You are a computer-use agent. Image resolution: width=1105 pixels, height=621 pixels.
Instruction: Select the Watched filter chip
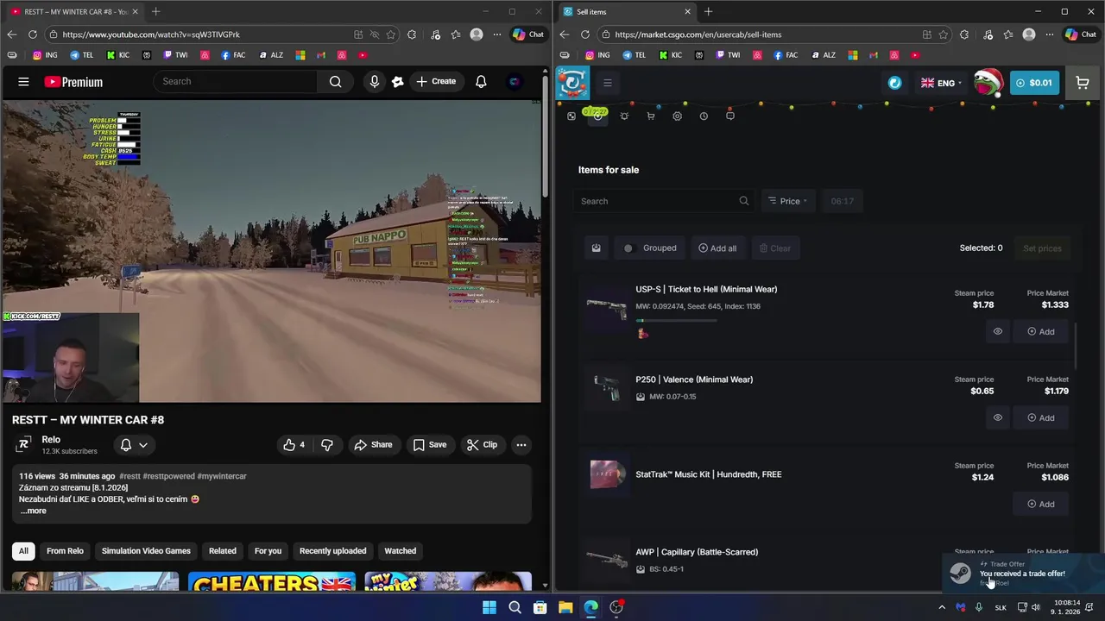[400, 551]
